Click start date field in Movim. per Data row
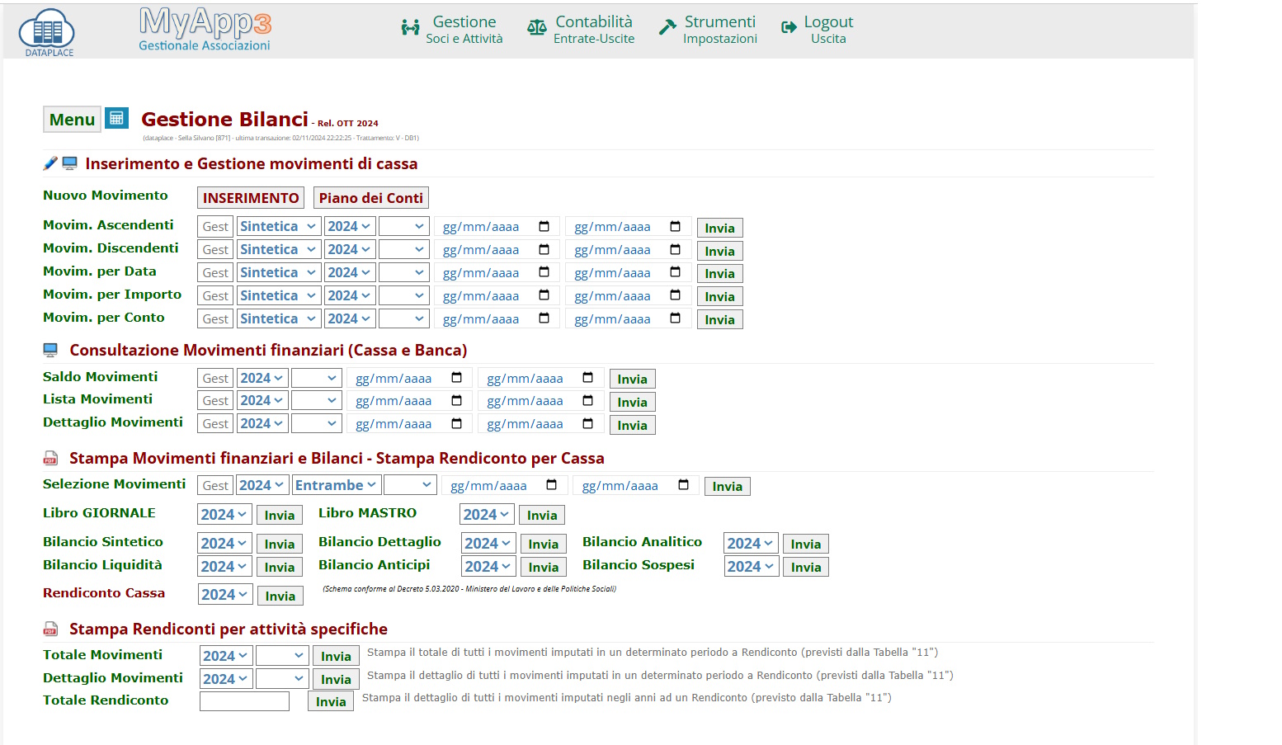This screenshot has height=745, width=1282. pos(497,272)
